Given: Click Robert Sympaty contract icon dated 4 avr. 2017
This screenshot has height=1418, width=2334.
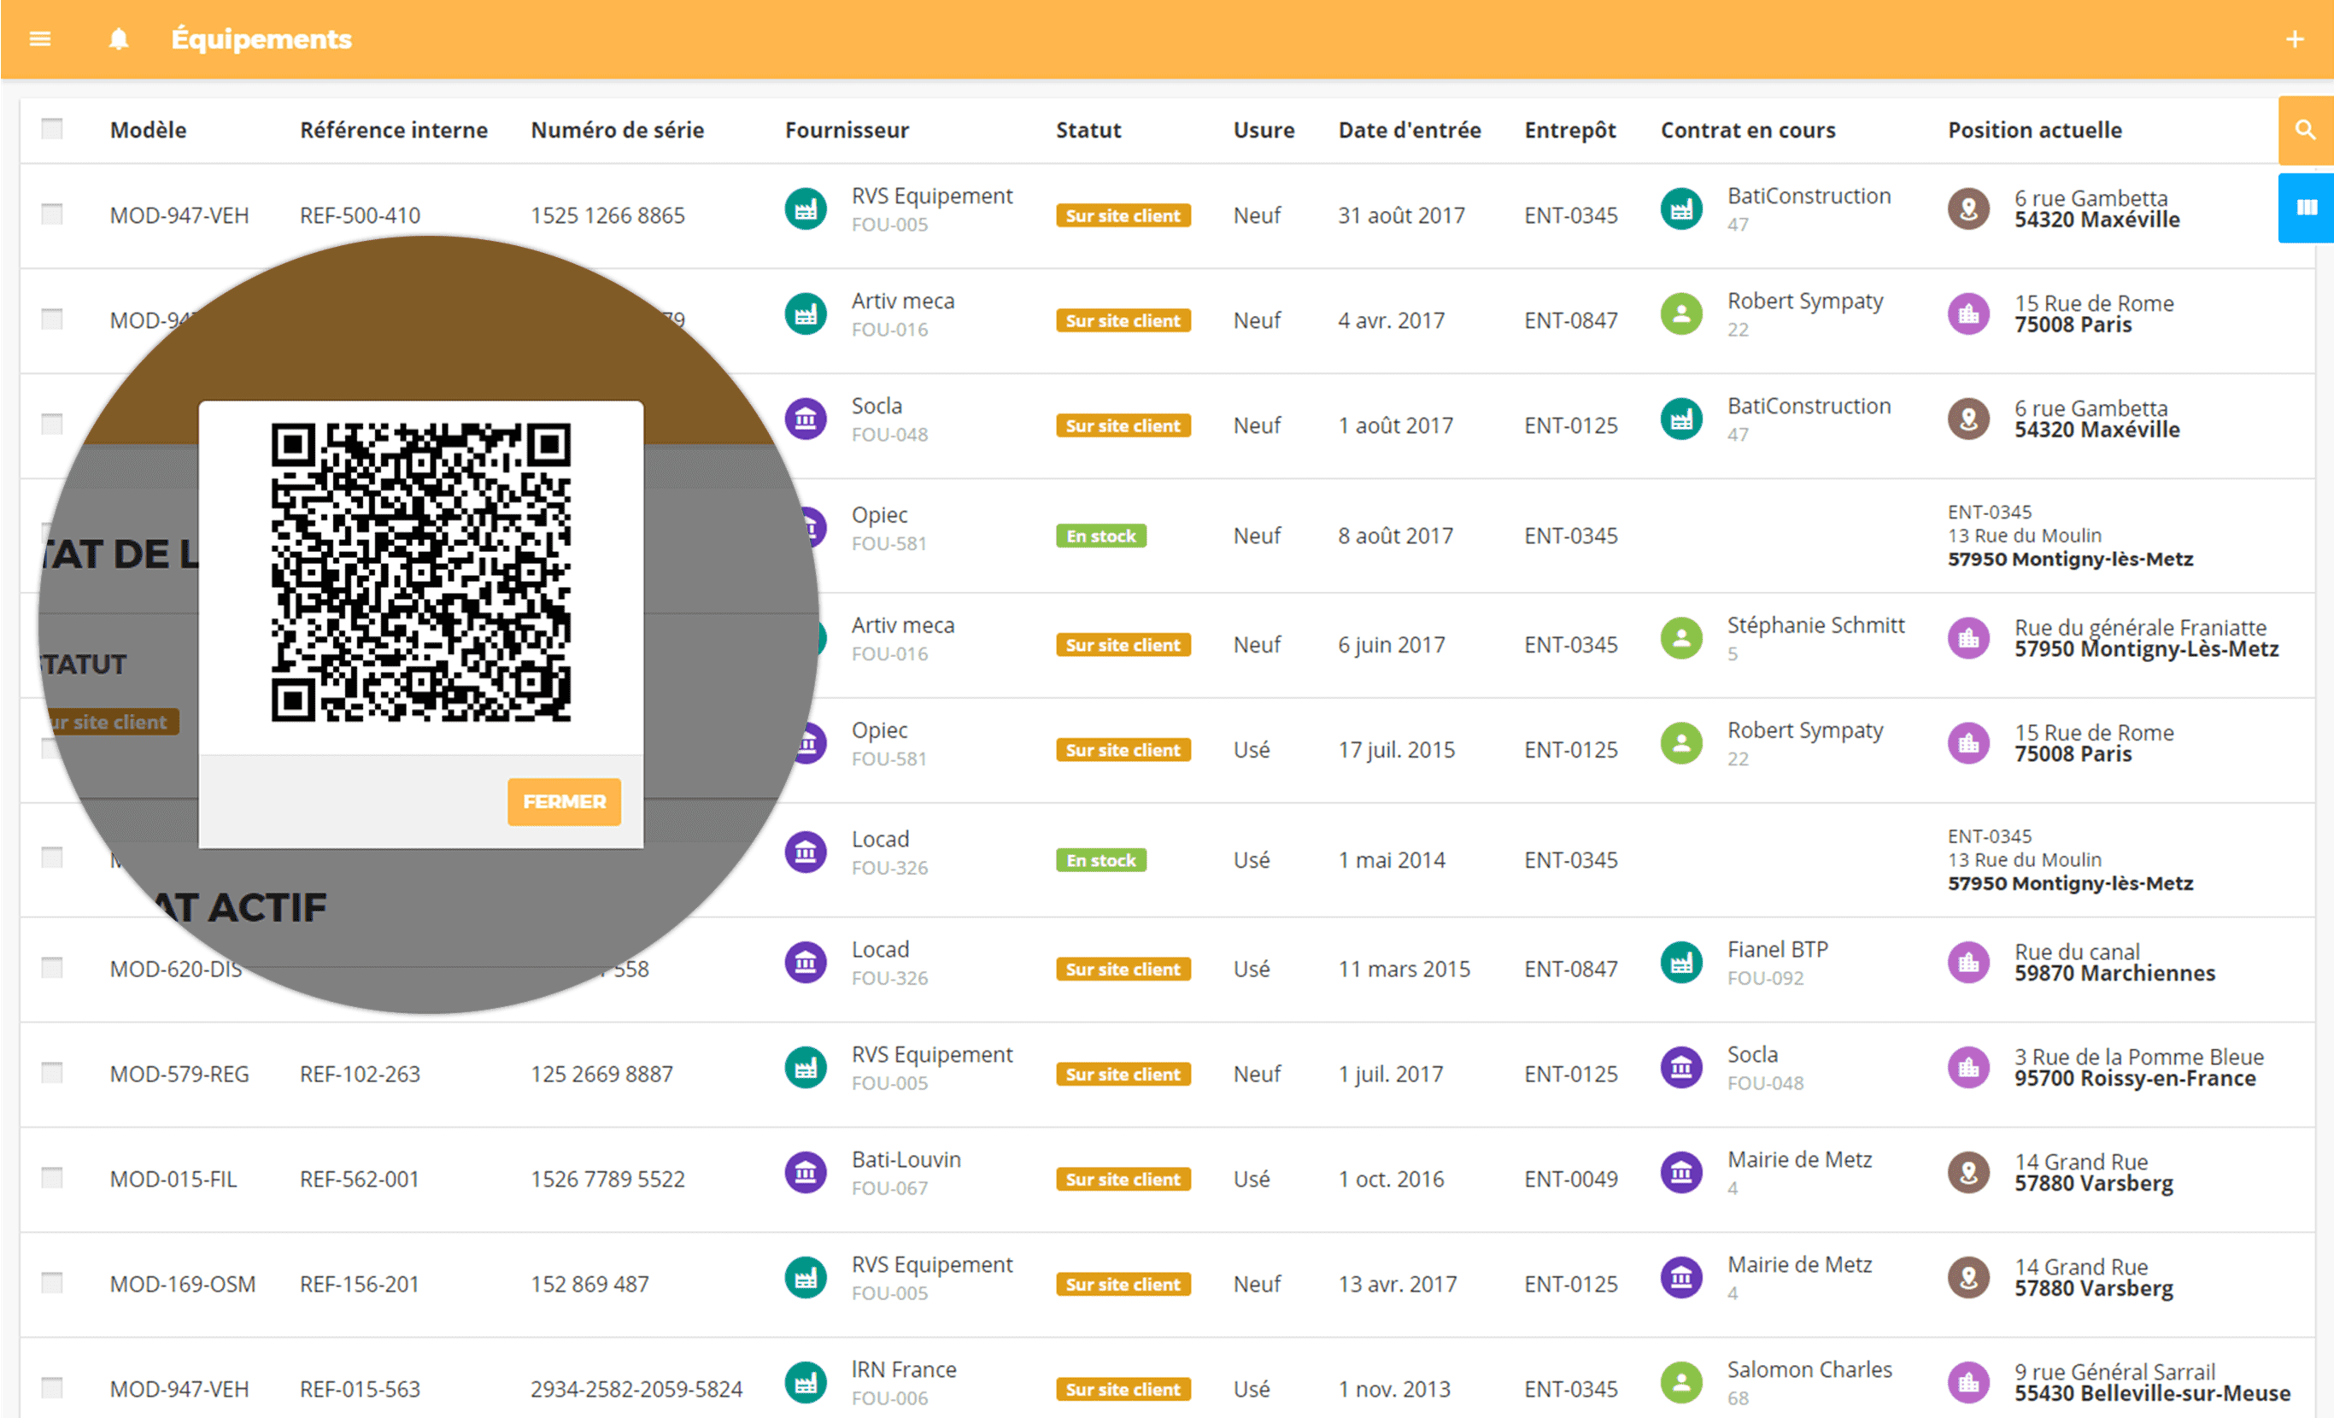Looking at the screenshot, I should click(x=1681, y=313).
